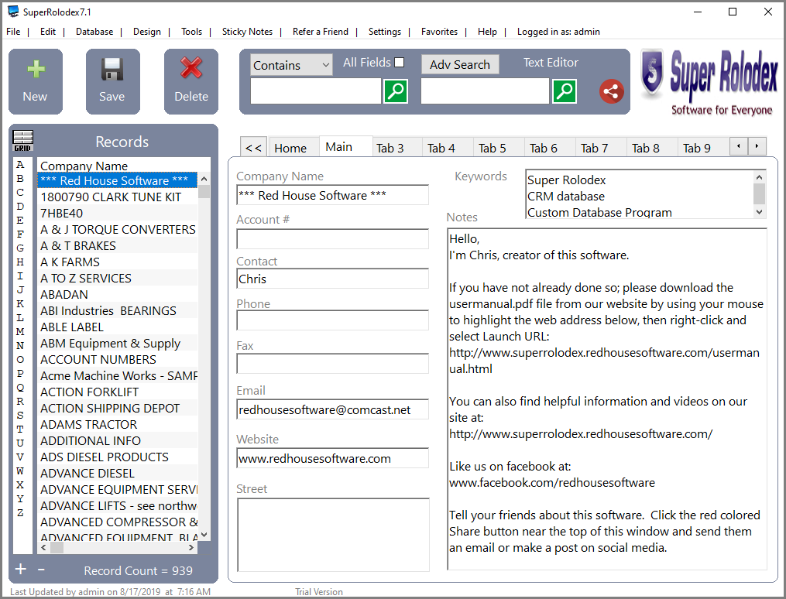Click the Adv Search button

pos(460,64)
